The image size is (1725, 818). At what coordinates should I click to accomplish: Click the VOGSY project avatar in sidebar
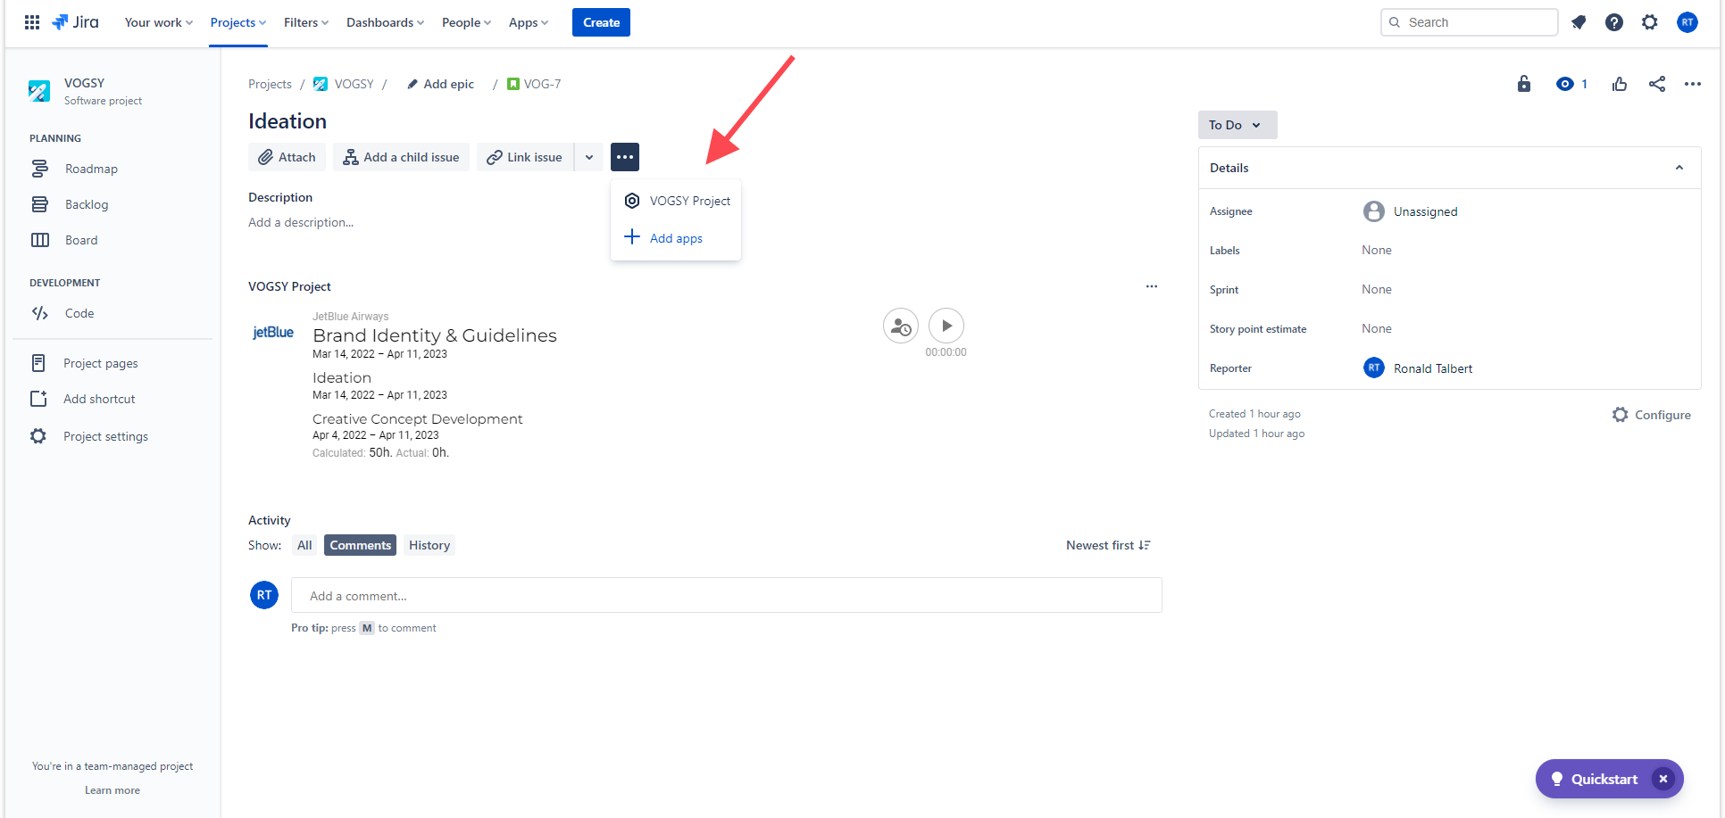tap(39, 91)
